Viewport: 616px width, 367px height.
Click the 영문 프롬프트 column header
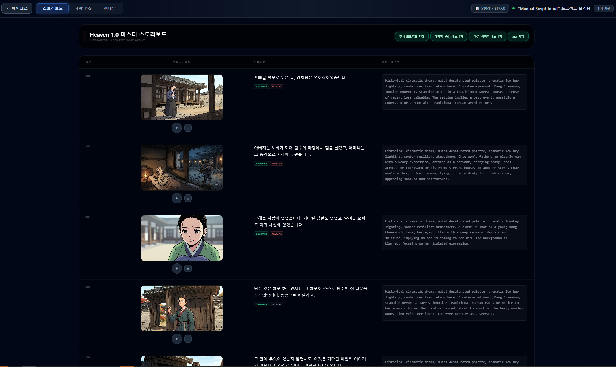pos(390,62)
